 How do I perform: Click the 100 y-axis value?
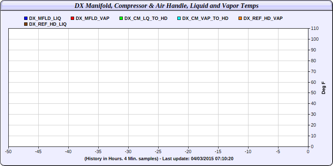(315, 39)
